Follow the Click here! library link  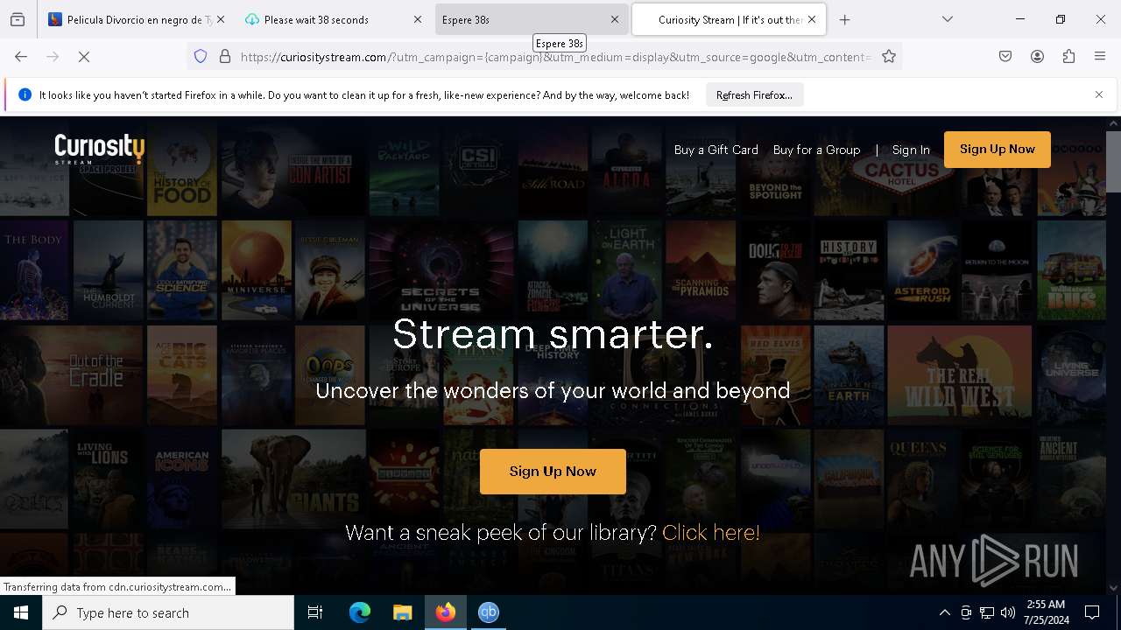click(711, 532)
